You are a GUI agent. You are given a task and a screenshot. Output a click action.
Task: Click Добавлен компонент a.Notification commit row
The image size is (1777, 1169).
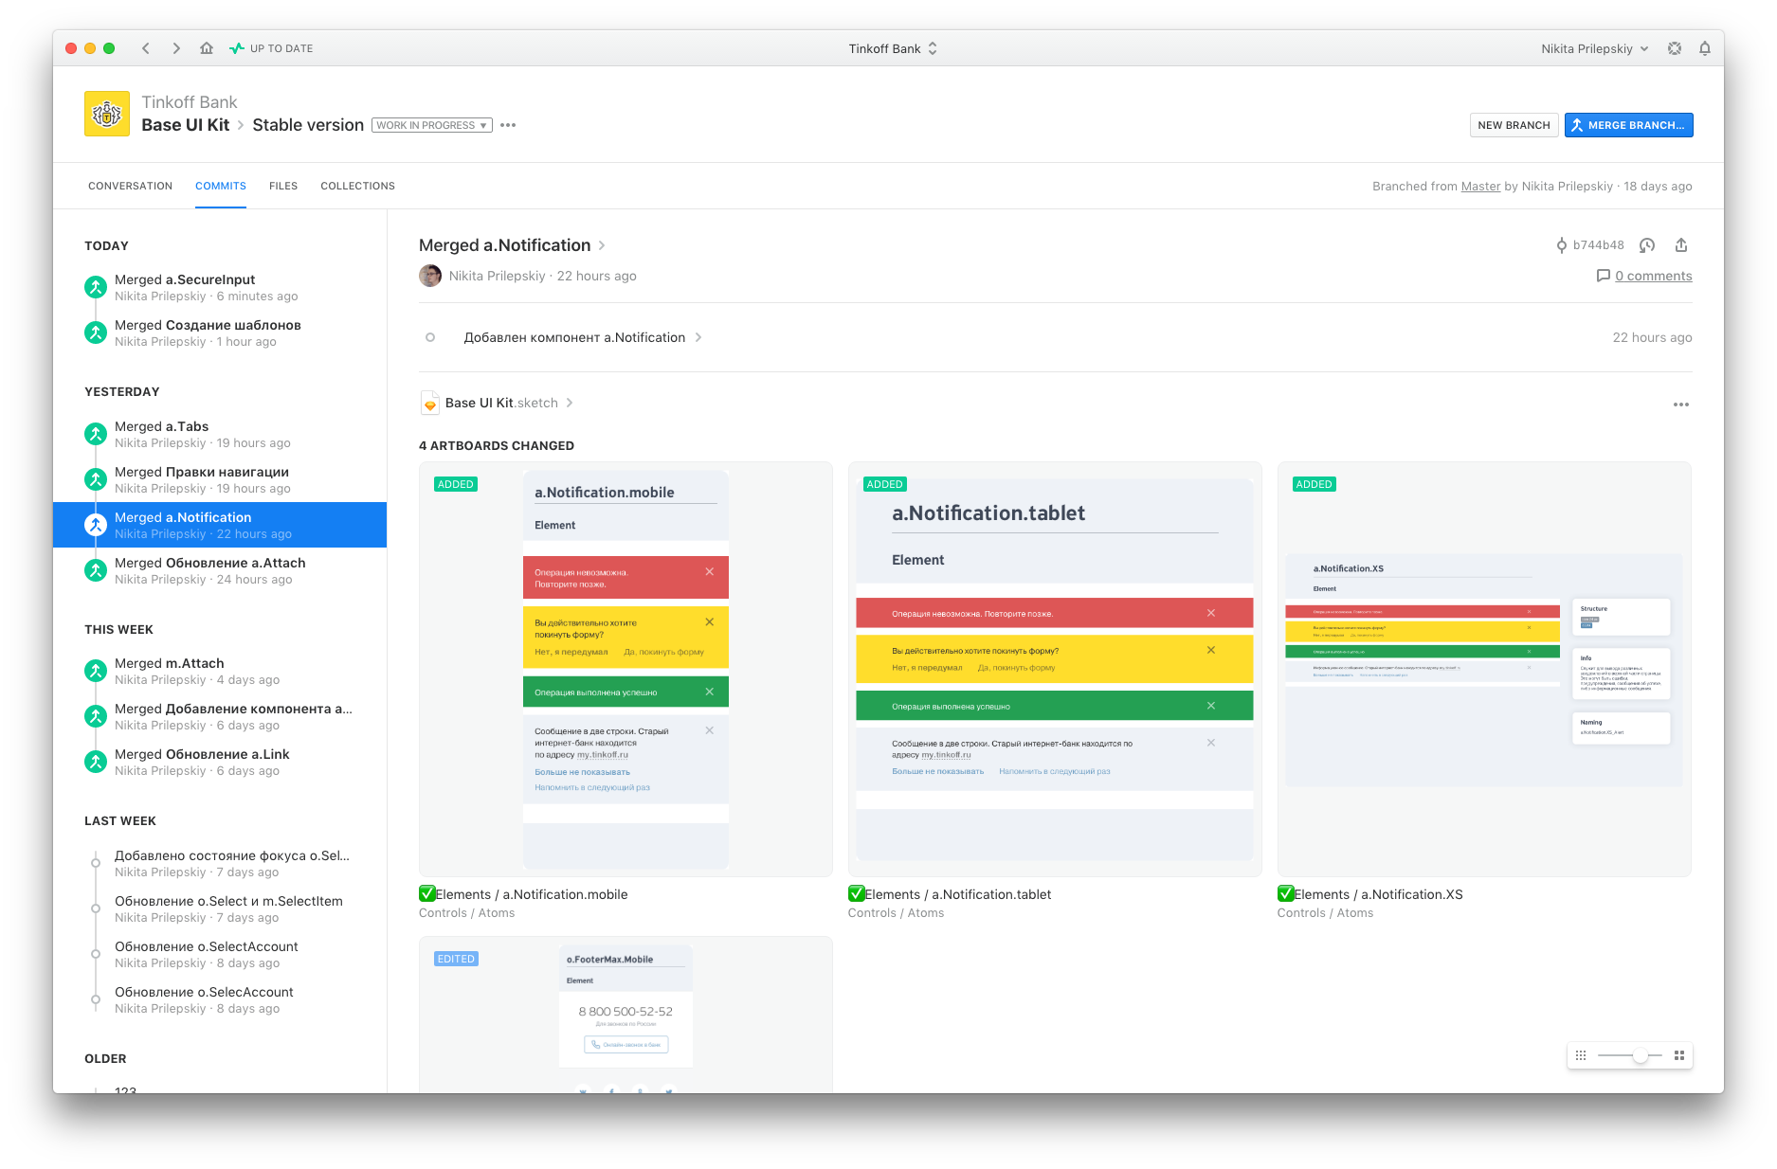(1055, 337)
